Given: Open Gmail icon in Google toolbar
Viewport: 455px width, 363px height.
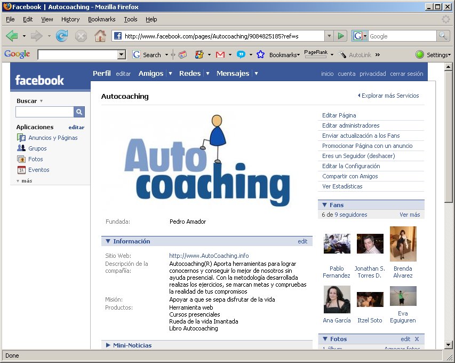Looking at the screenshot, I should 220,54.
